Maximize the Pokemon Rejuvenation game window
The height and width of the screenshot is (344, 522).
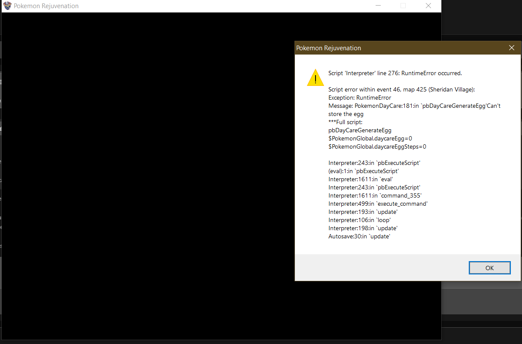tap(403, 6)
